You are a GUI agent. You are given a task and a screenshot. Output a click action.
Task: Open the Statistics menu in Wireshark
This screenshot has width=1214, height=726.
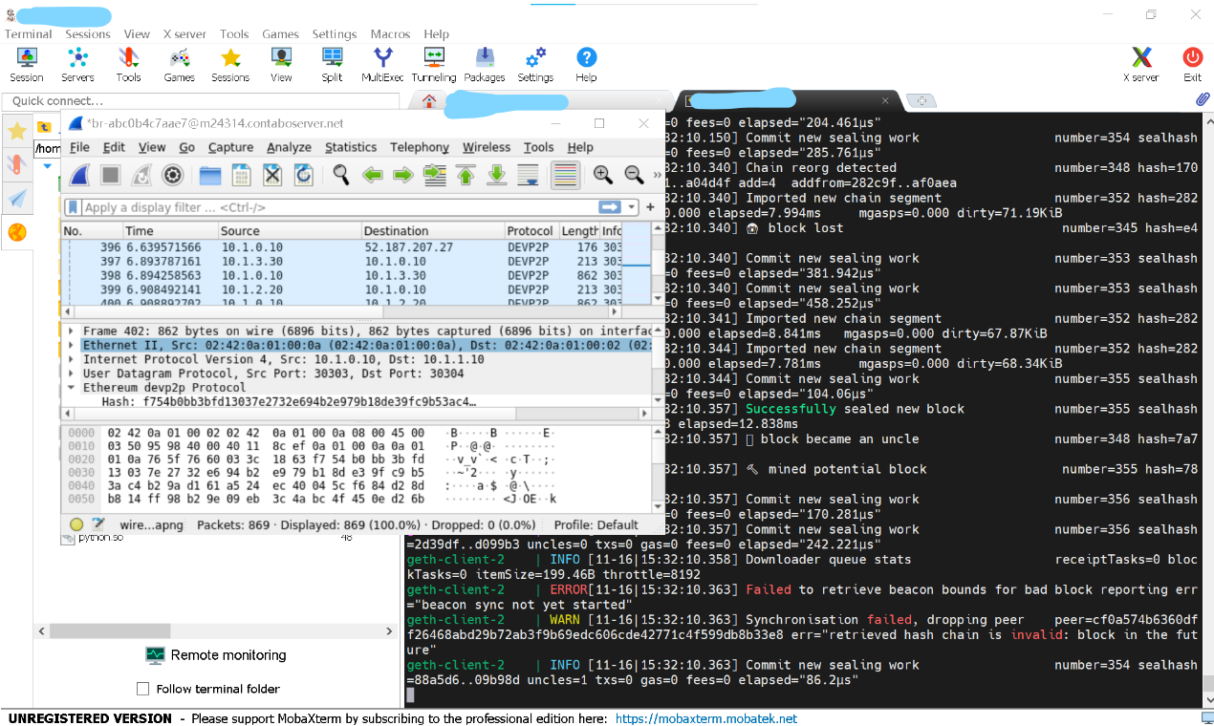[x=350, y=147]
